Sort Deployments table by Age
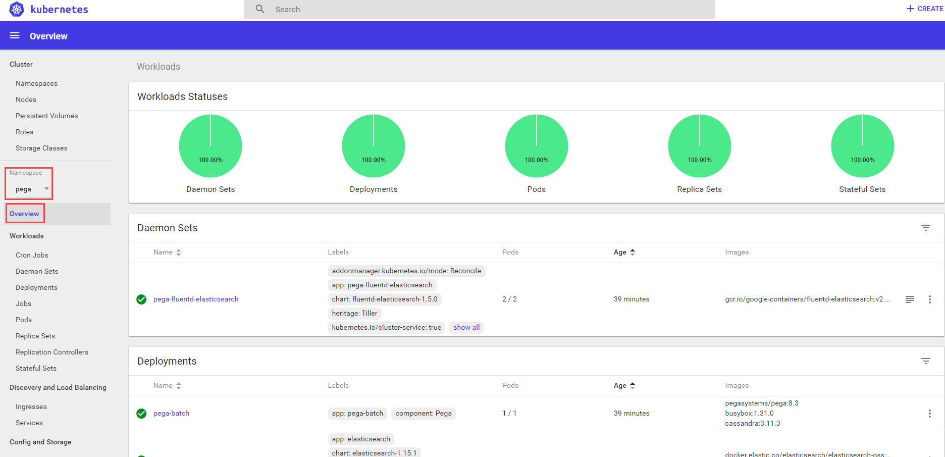 coord(624,385)
